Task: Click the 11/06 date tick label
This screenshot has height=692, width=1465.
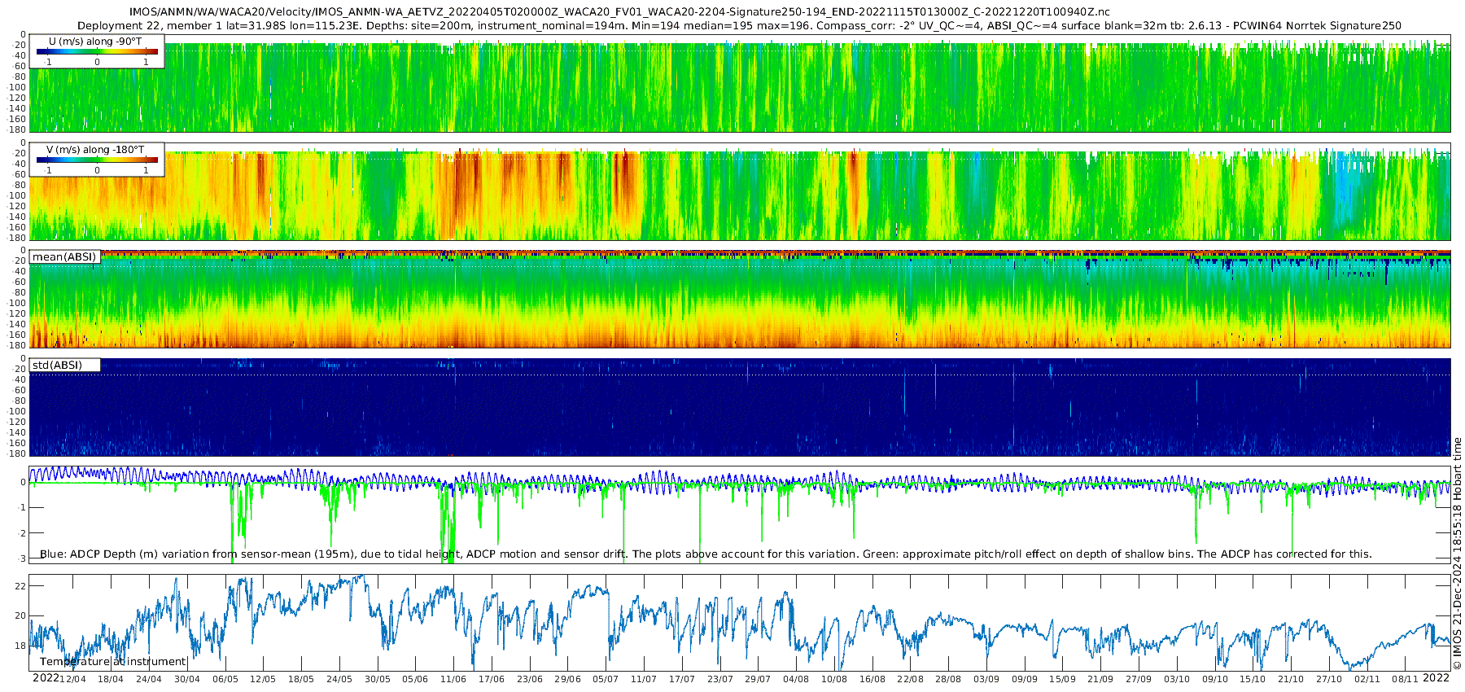Action: [453, 679]
